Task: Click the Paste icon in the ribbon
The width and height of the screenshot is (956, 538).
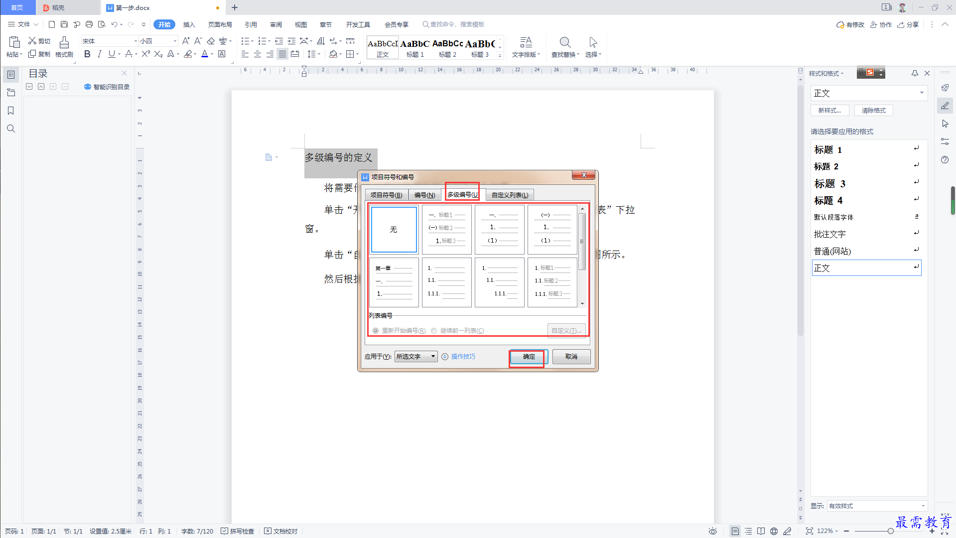Action: click(x=14, y=42)
